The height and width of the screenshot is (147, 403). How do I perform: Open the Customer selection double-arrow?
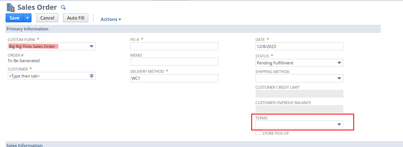coord(91,76)
